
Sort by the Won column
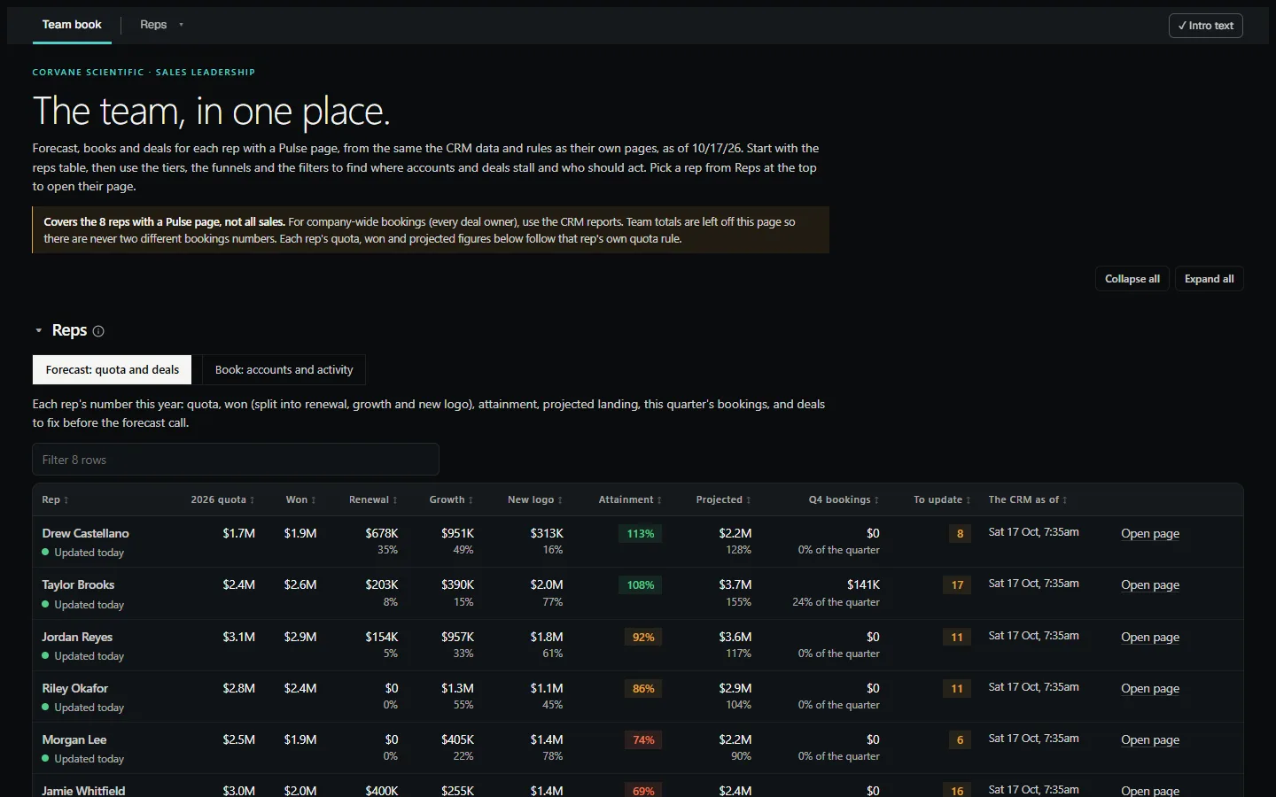pos(300,499)
